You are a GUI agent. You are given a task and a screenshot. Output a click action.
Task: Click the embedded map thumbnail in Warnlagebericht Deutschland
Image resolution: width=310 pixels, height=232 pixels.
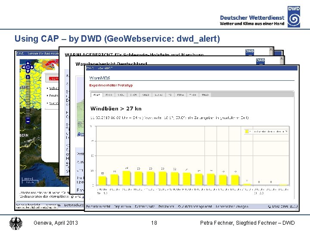click(80, 107)
